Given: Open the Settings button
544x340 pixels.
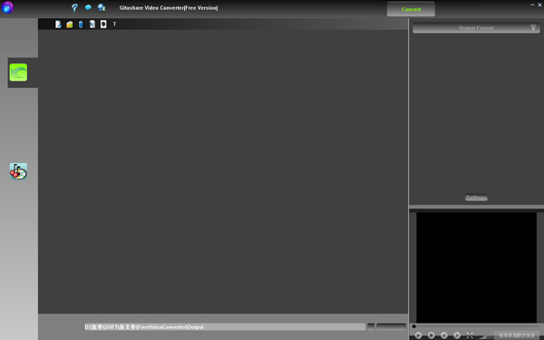Looking at the screenshot, I should point(476,198).
